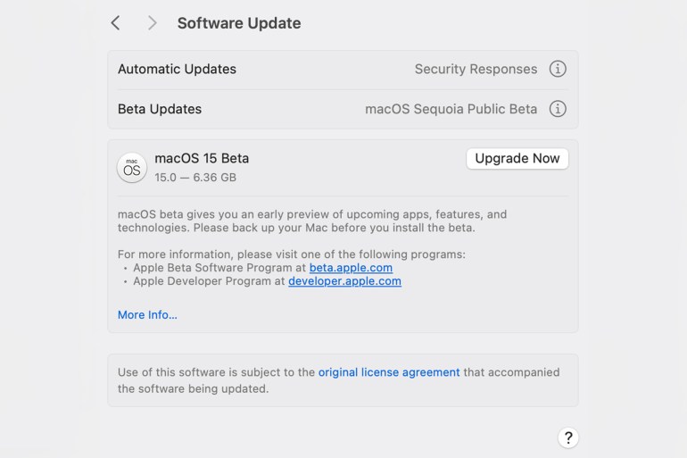
Task: Visit the developer.apple.com link
Action: pos(344,281)
